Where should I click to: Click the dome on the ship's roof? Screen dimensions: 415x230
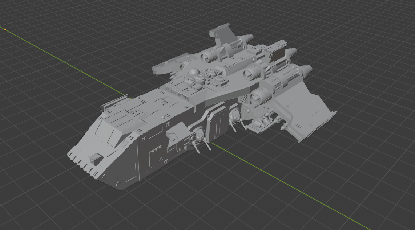point(194,71)
